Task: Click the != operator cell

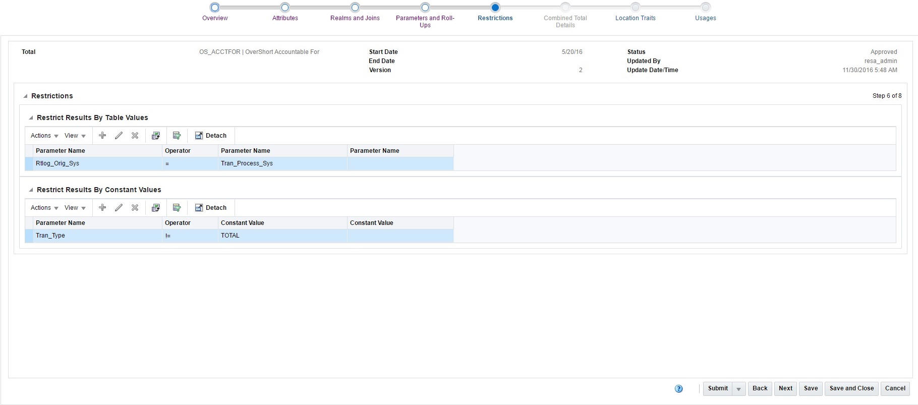Action: point(190,236)
